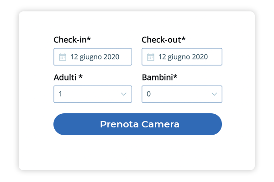Click the Bambini* label
Viewport: 274px width, 182px height.
159,77
